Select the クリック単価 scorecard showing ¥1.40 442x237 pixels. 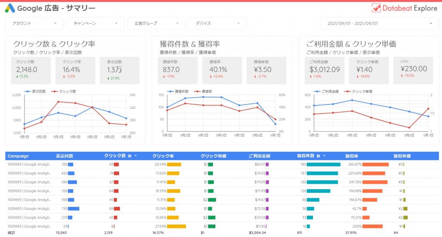tap(369, 71)
